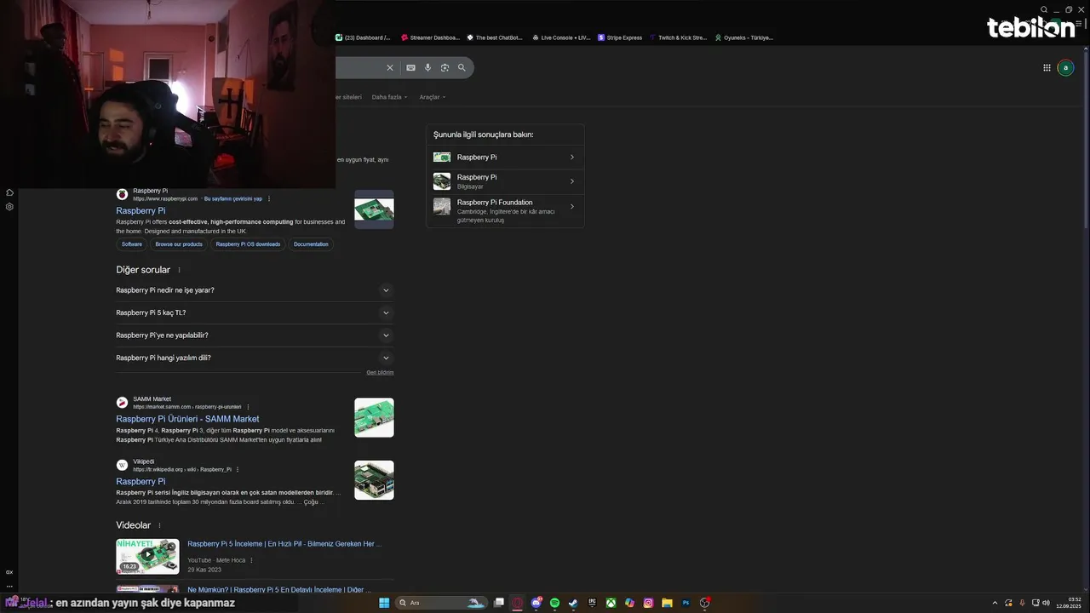Image resolution: width=1090 pixels, height=613 pixels.
Task: Open 'Raspberry Pi 5 İnceleme | En Hızlı Pi!' video title
Action: pyautogui.click(x=284, y=544)
